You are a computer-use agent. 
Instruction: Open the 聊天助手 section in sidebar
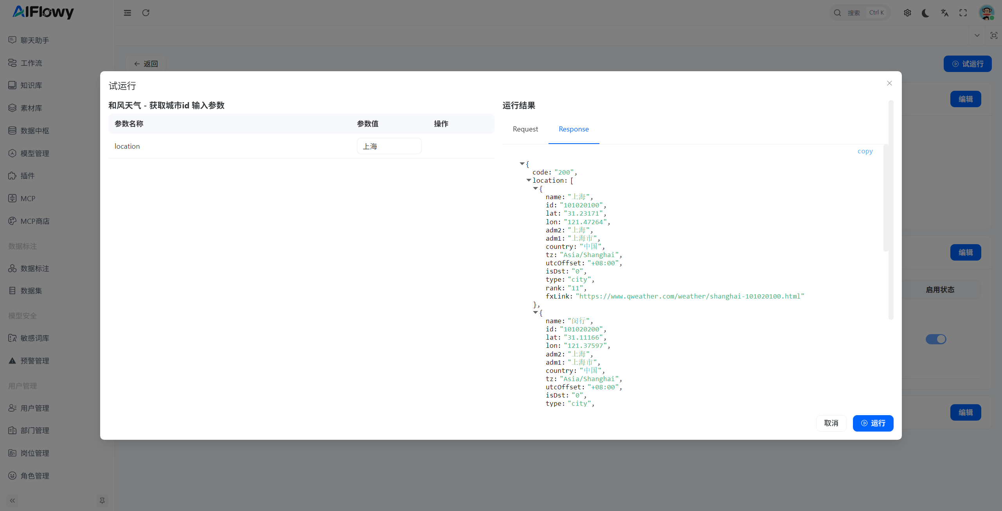click(x=34, y=40)
